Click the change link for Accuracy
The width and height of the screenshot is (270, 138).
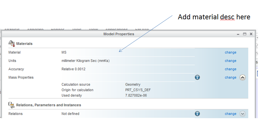click(x=230, y=69)
